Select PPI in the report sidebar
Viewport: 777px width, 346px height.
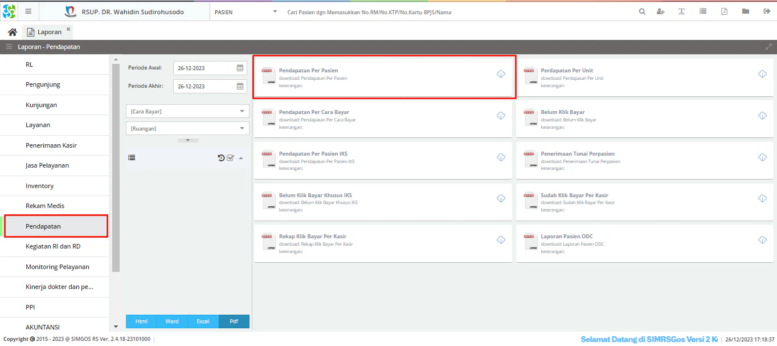click(55, 307)
